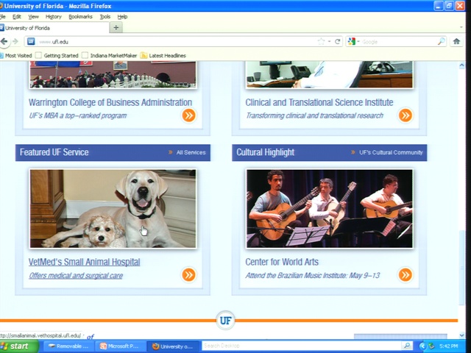Select the University of Florida tab
Viewport: 471px width, 353px height.
tap(54, 28)
